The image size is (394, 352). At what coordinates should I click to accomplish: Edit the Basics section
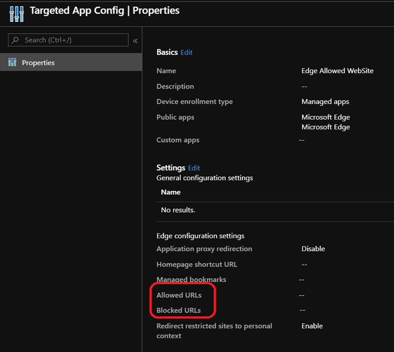pos(187,53)
